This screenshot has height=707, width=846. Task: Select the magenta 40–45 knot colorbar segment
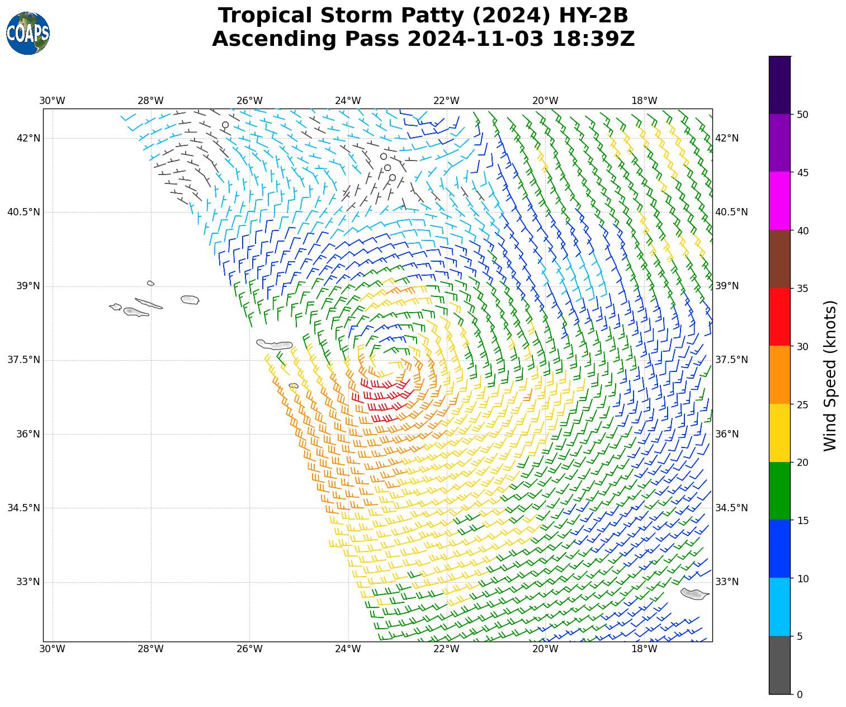tap(779, 201)
